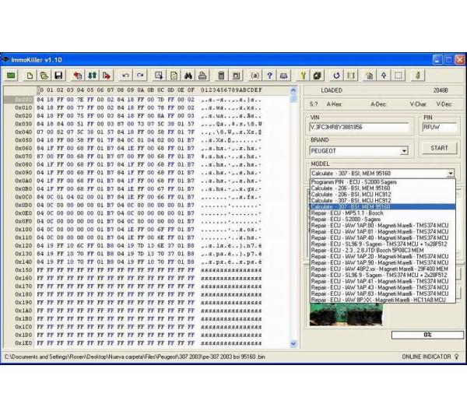
Task: Click the printer icon in the toolbar
Action: (202, 76)
